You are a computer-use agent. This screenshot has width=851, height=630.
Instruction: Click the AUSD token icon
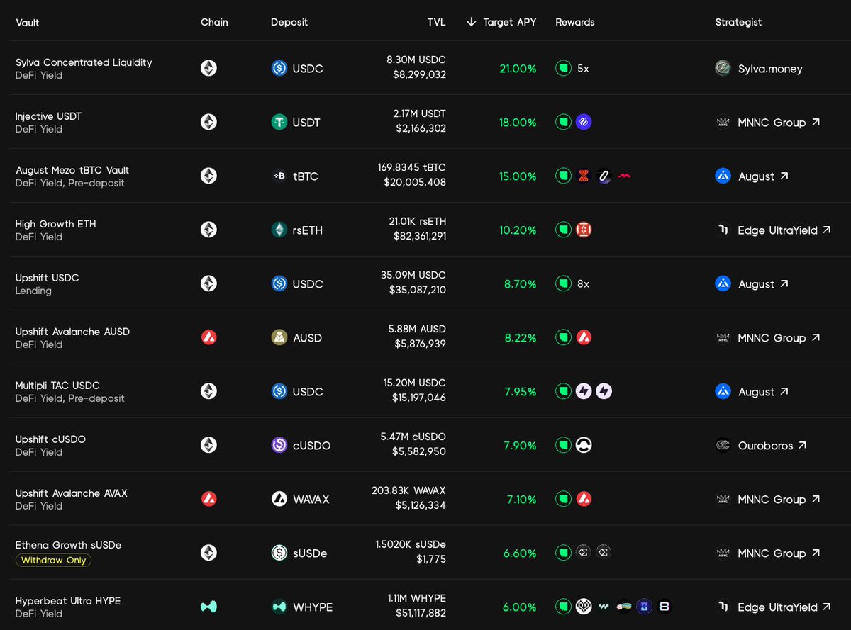[x=279, y=337]
